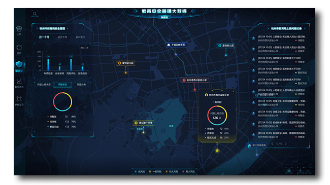The height and width of the screenshot is (185, 330).
Task: Select the 技防 device sidebar icon
Action: tap(19, 49)
